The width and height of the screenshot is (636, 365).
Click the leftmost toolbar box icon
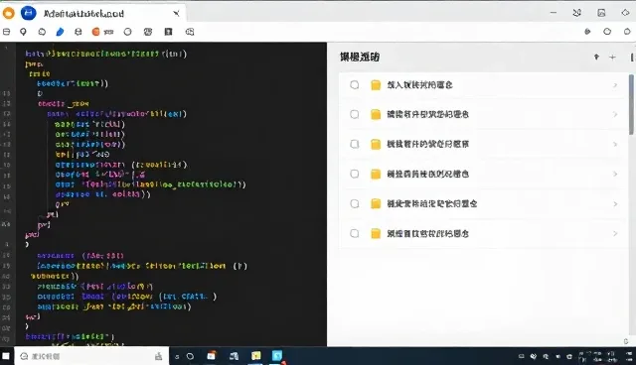pyautogui.click(x=6, y=32)
